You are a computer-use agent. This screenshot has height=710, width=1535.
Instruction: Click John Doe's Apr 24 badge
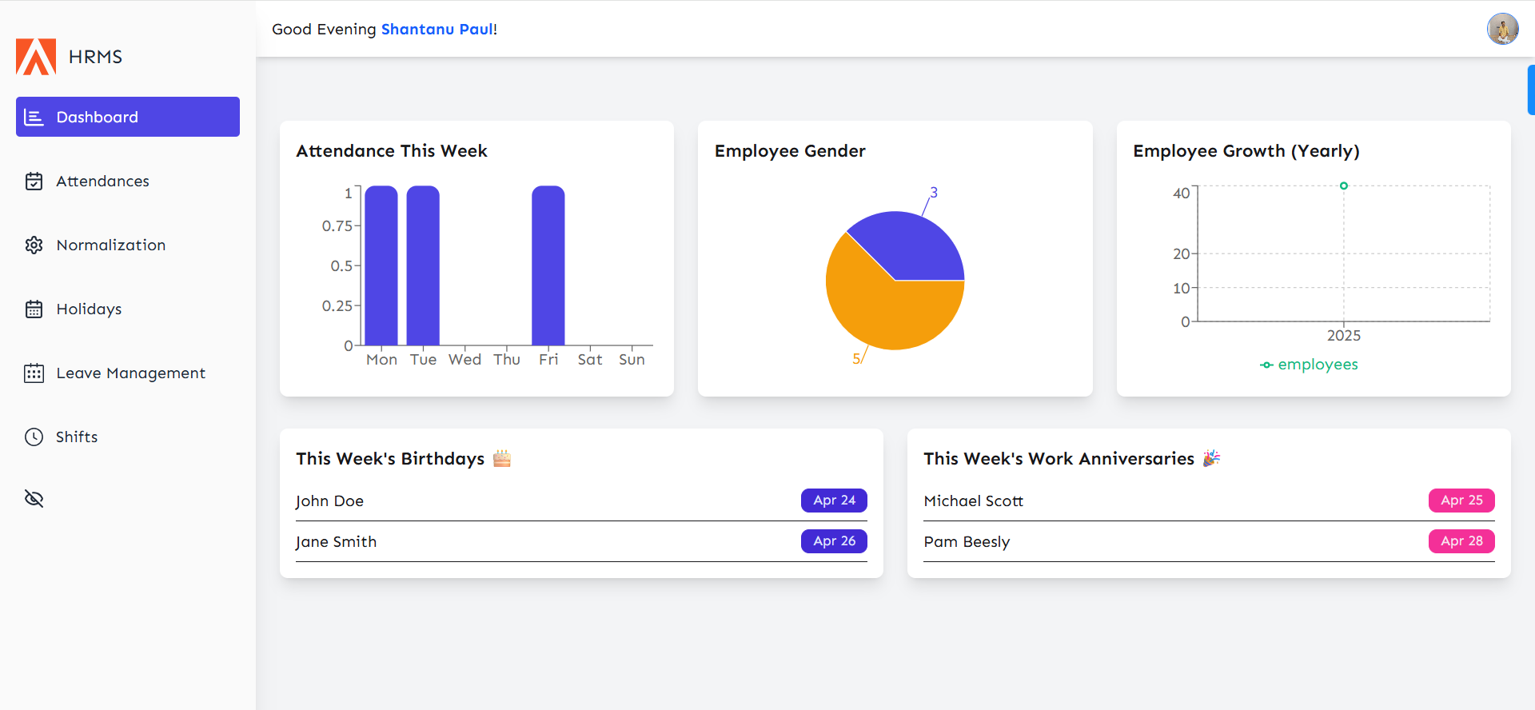coord(834,501)
